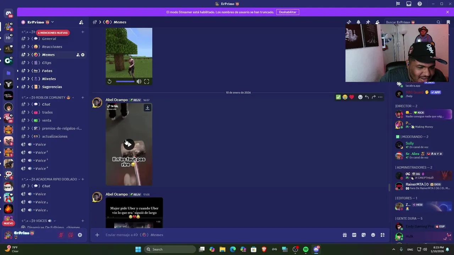Open the Niveles channel
This screenshot has width=454, height=255.
(x=53, y=79)
